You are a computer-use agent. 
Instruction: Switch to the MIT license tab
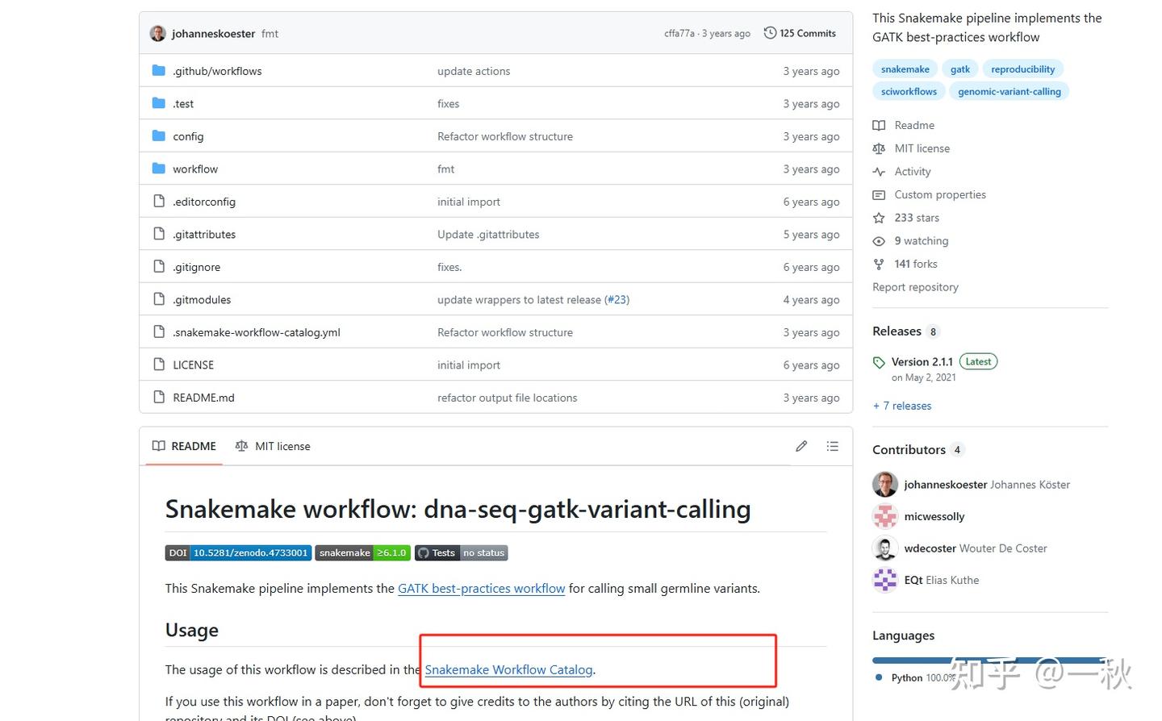pyautogui.click(x=273, y=446)
